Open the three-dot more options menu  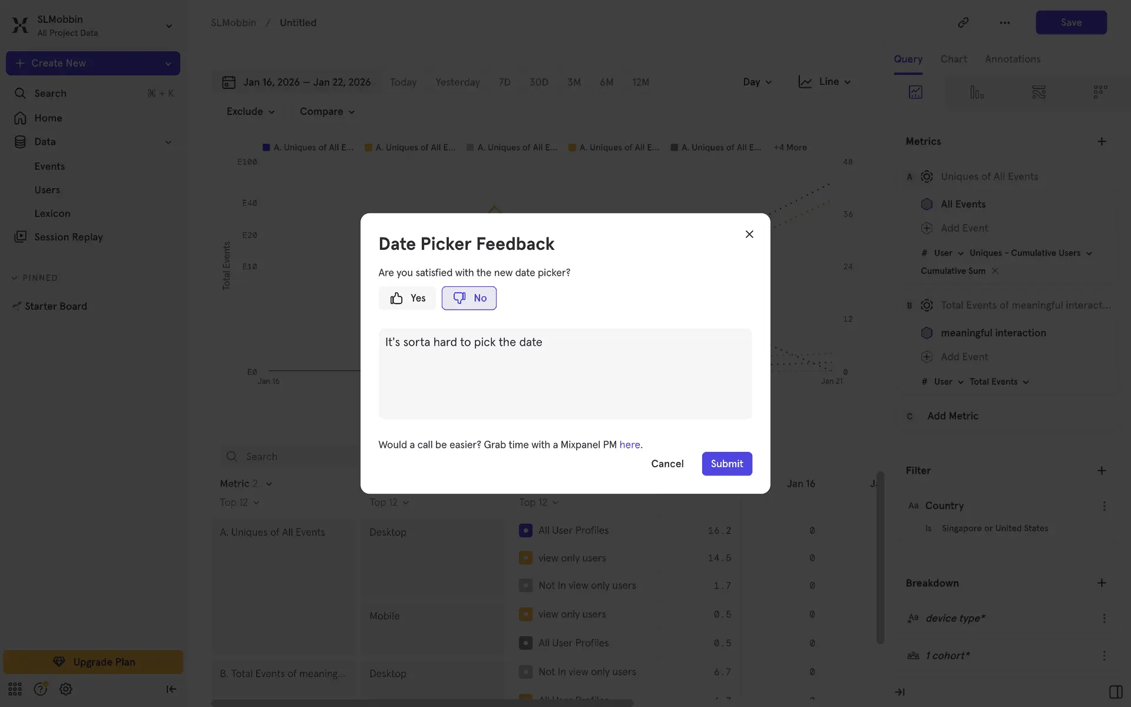coord(1005,22)
